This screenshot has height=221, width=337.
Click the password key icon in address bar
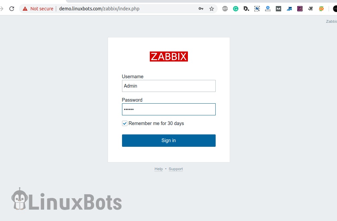click(x=201, y=8)
